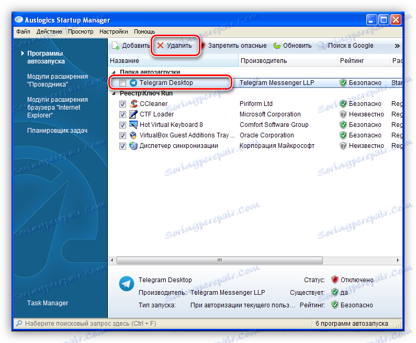This screenshot has width=416, height=343.
Task: Click the scrollbar left arrow
Action: 112,260
